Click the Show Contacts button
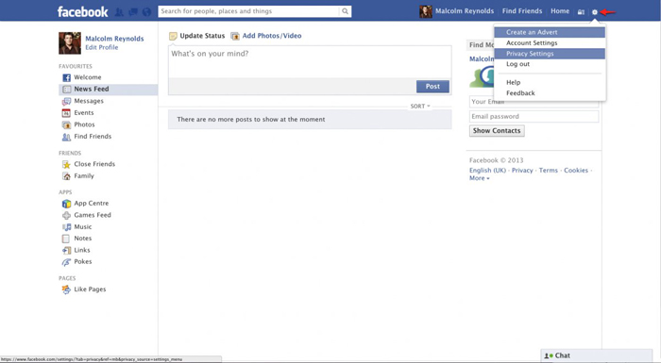The image size is (661, 363). pos(497,130)
